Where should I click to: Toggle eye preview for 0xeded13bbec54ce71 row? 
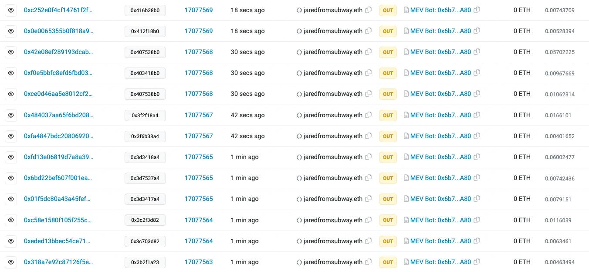click(11, 241)
